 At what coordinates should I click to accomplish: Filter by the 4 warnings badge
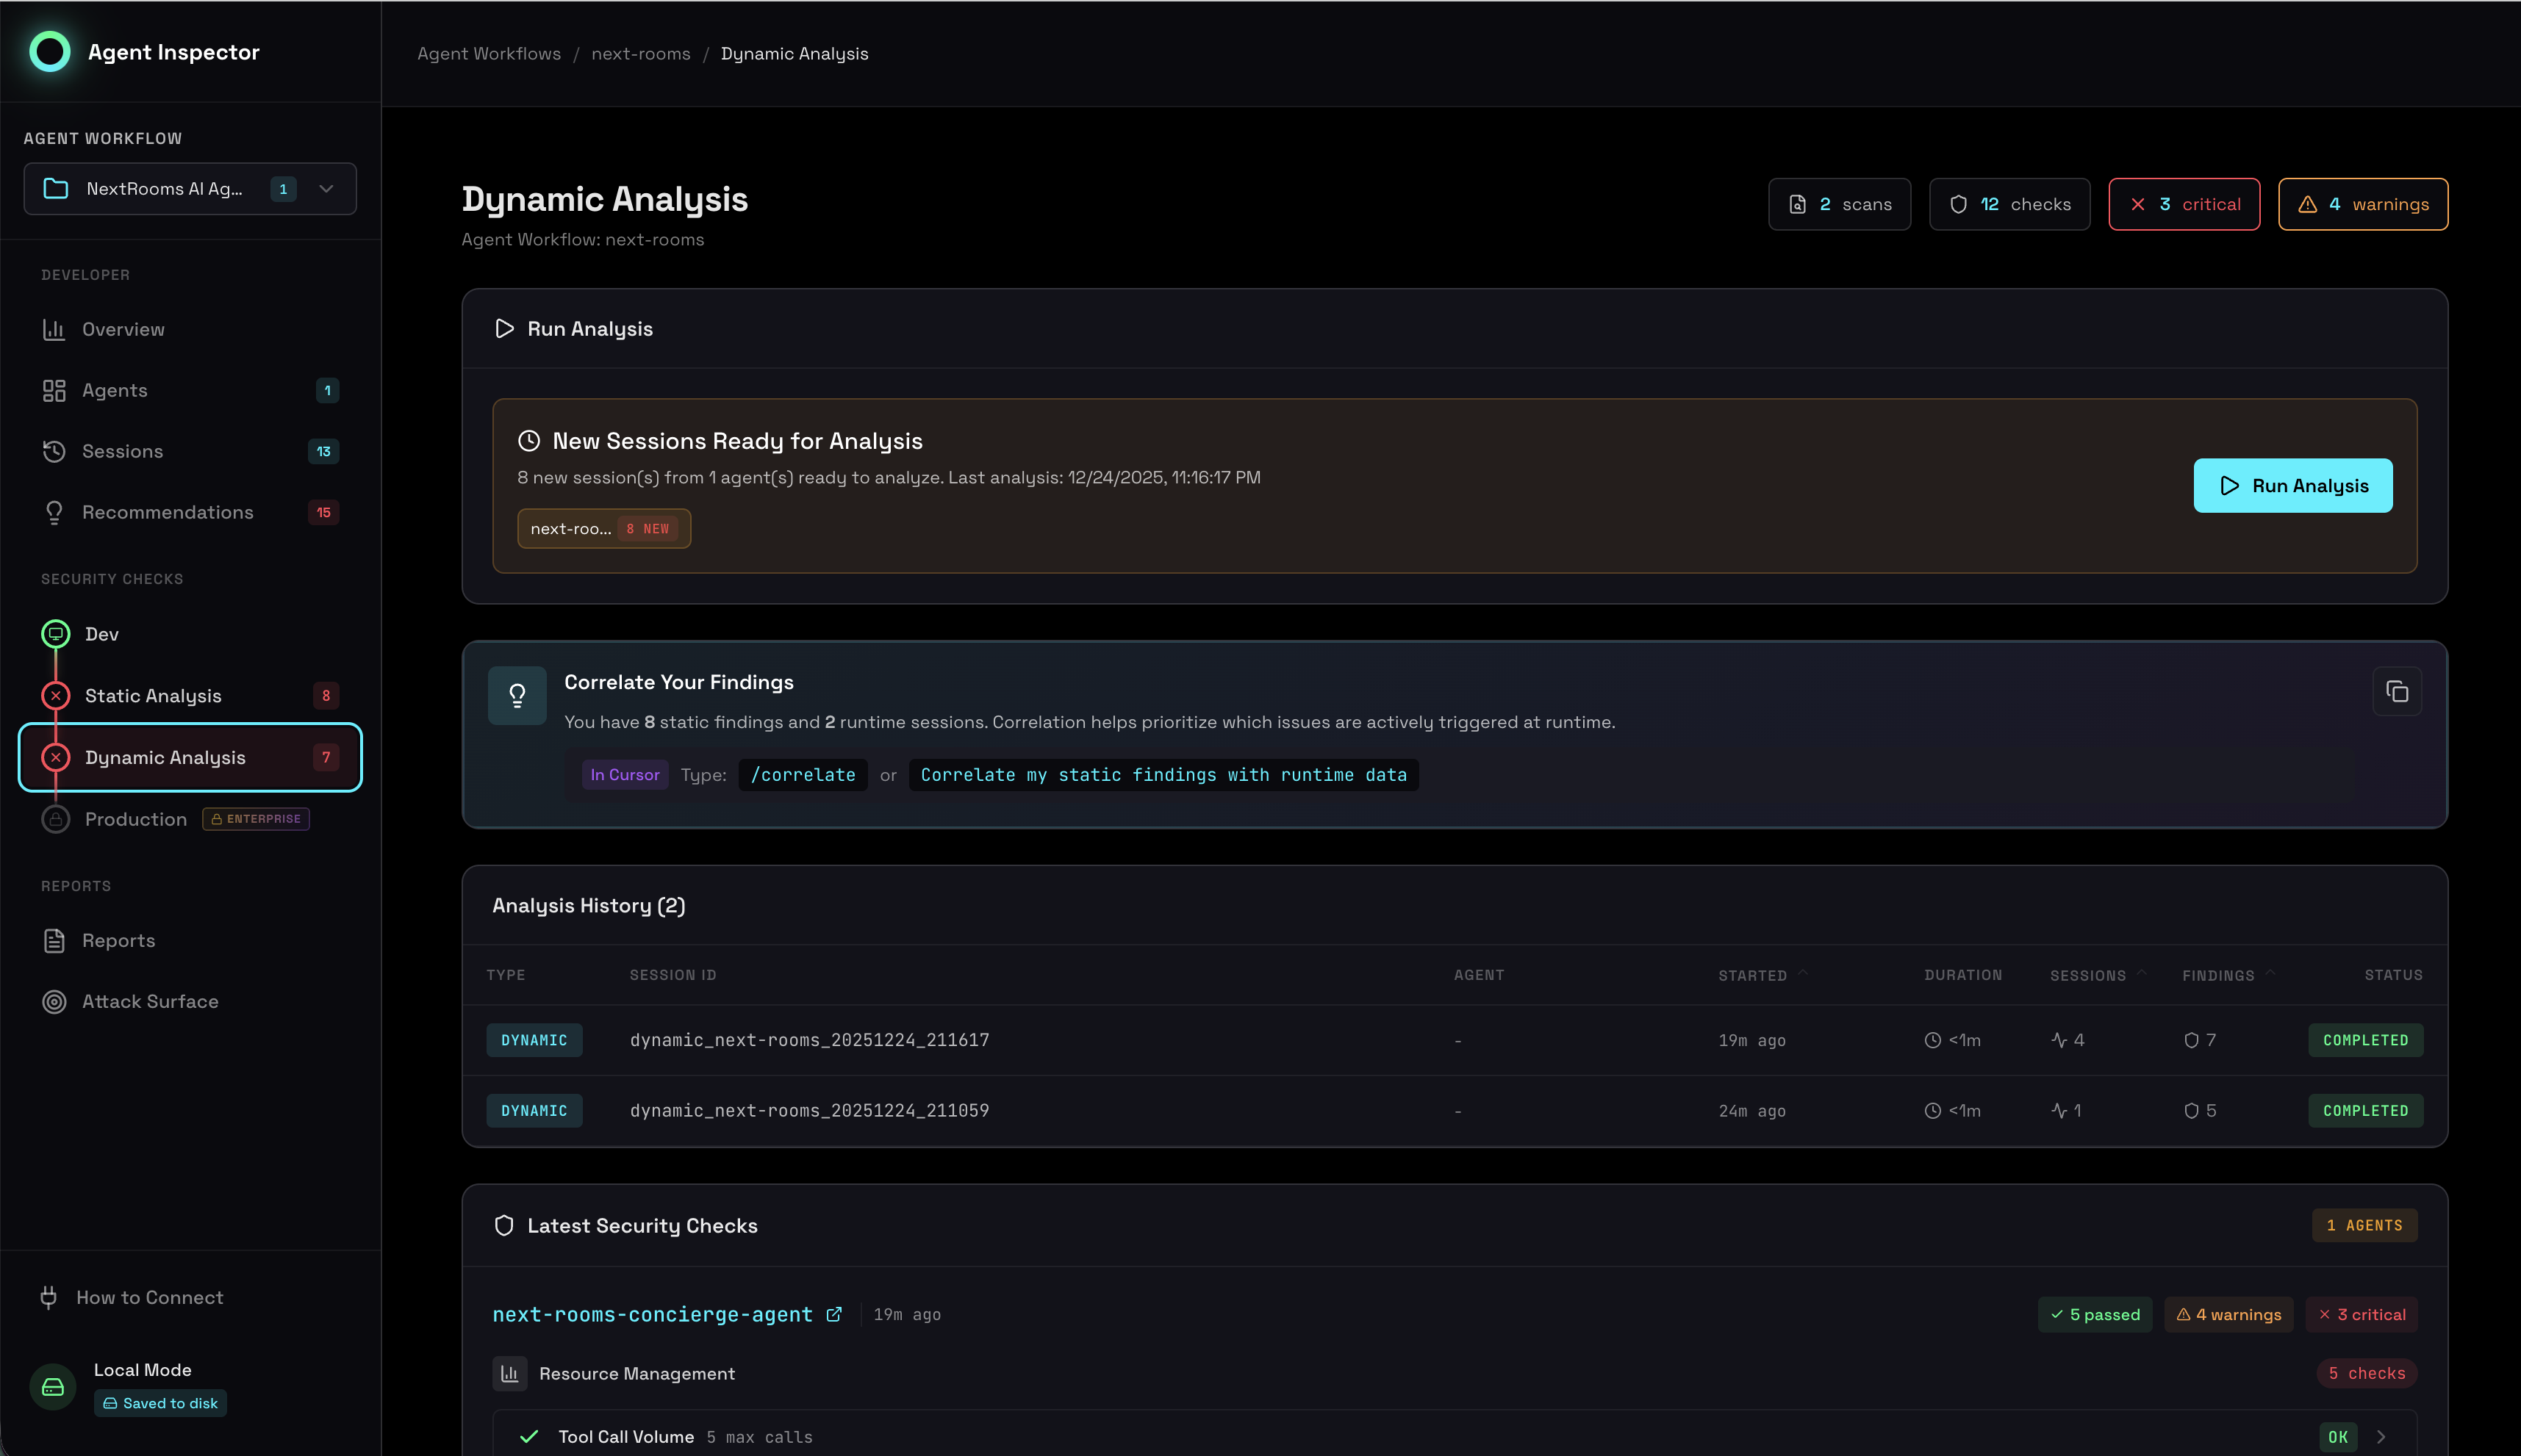tap(2362, 204)
